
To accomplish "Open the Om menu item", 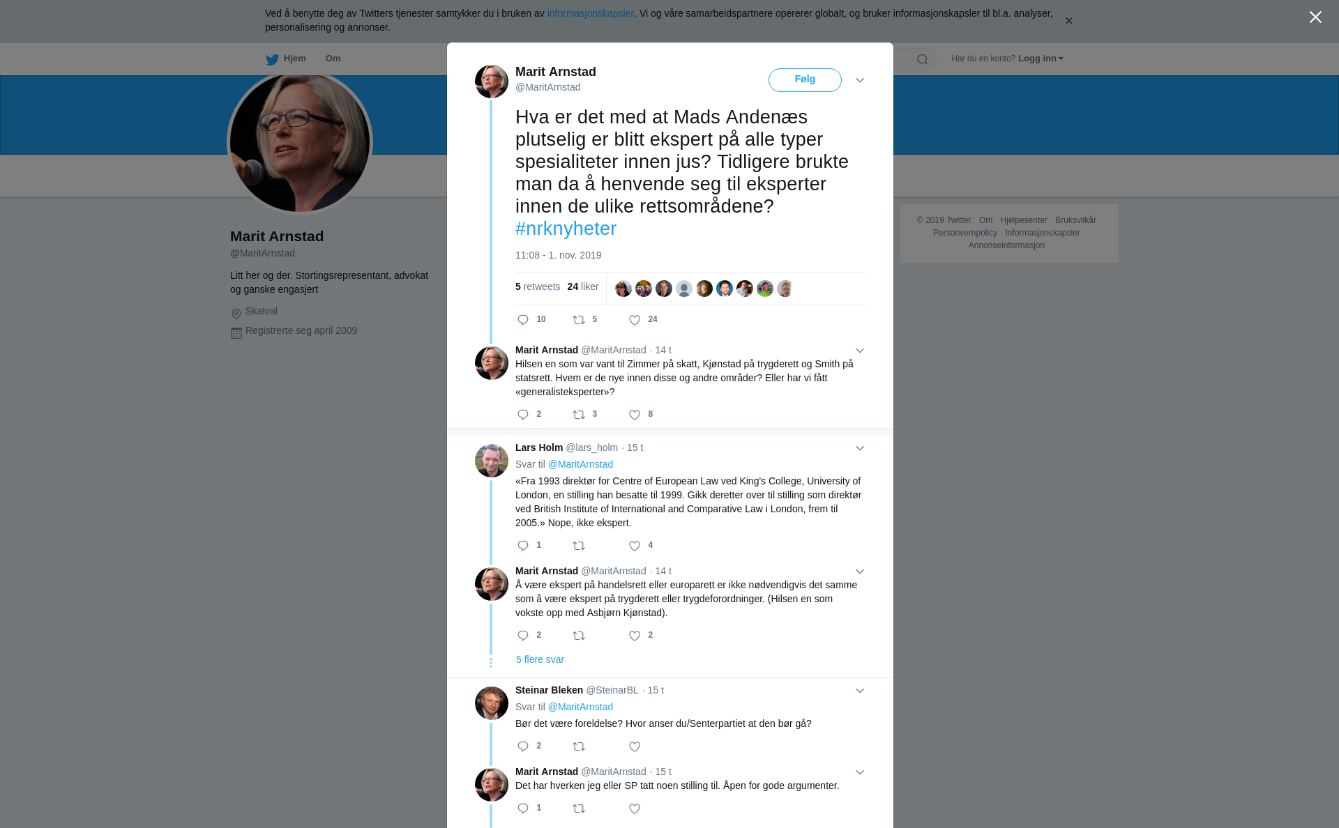I will pyautogui.click(x=333, y=59).
